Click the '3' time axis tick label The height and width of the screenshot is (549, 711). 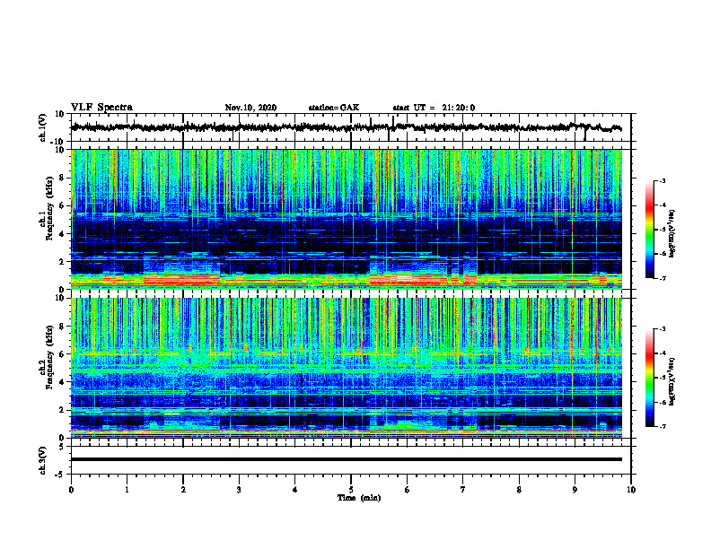point(239,490)
